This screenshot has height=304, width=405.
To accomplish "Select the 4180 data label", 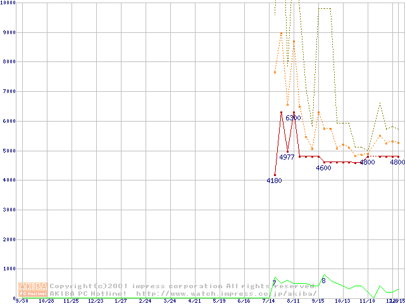I will [274, 180].
